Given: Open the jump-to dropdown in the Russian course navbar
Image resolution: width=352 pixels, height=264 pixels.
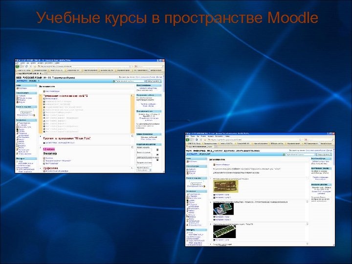Looking at the screenshot, I should coord(131,81).
